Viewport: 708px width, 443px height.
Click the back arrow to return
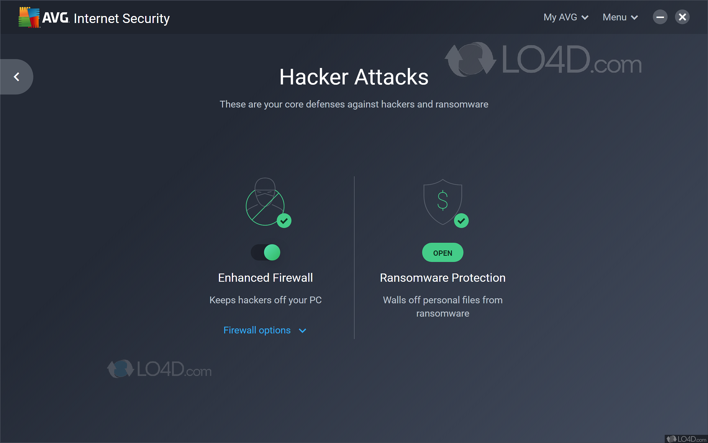tap(17, 76)
